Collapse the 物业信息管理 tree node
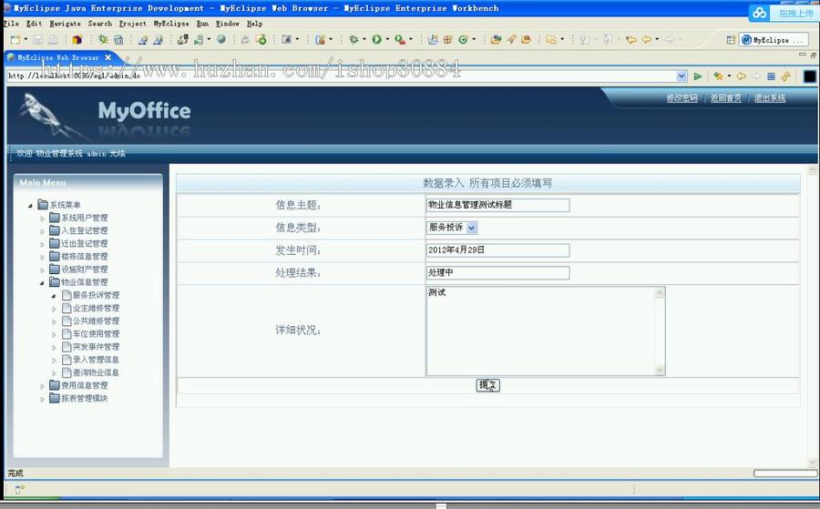The width and height of the screenshot is (820, 509). click(x=42, y=282)
